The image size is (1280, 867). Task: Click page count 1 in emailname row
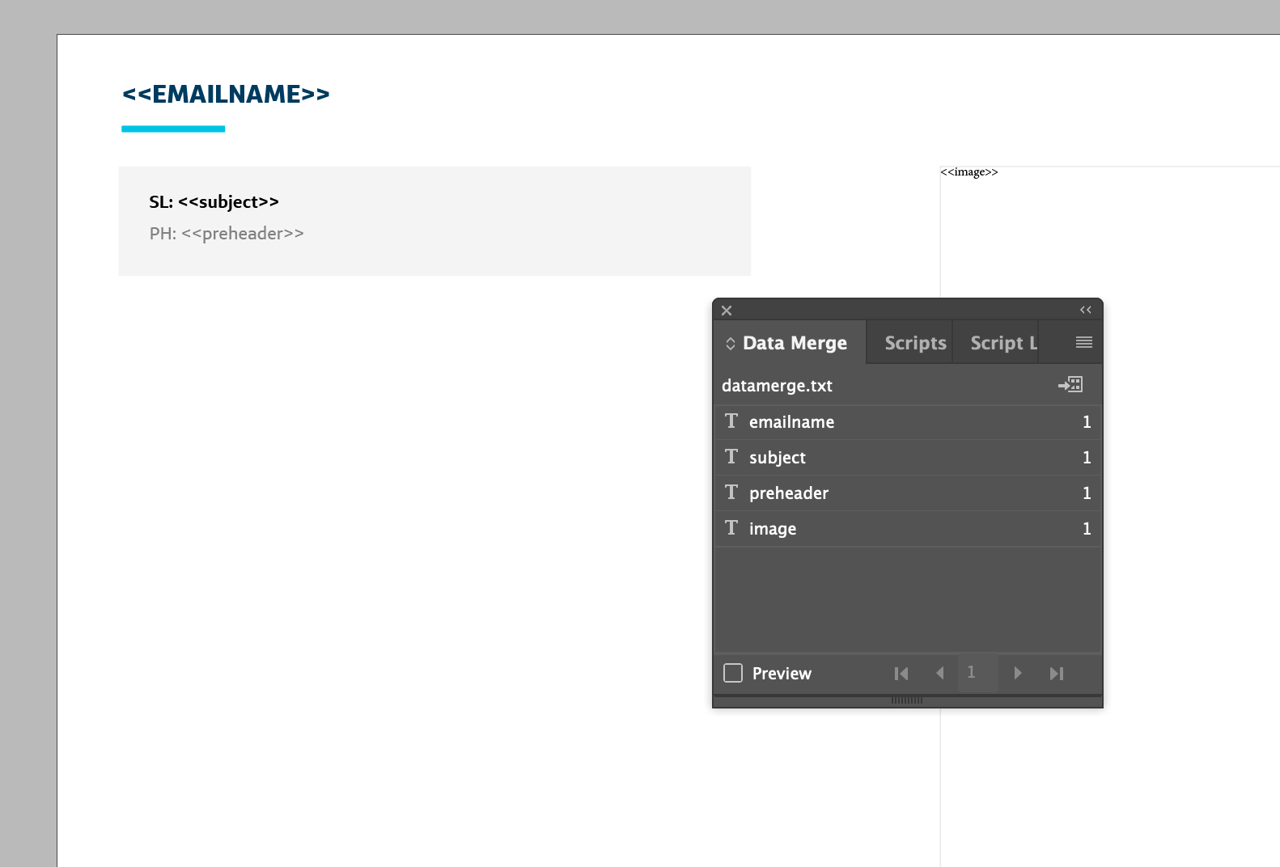[1087, 422]
